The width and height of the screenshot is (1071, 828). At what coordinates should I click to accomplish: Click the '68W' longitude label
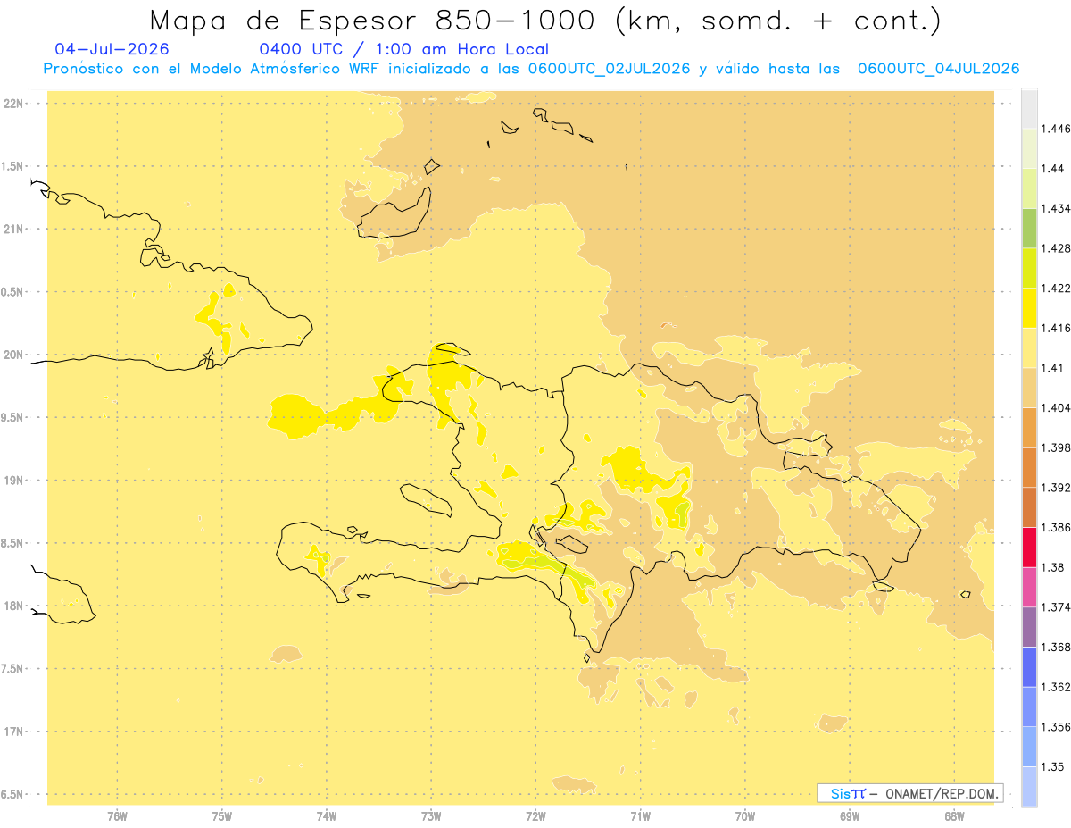coord(954,816)
